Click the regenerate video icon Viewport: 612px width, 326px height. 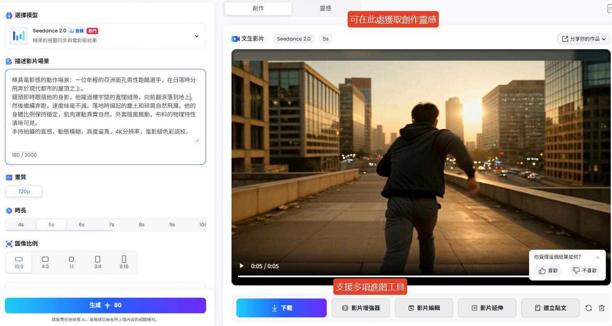point(589,308)
